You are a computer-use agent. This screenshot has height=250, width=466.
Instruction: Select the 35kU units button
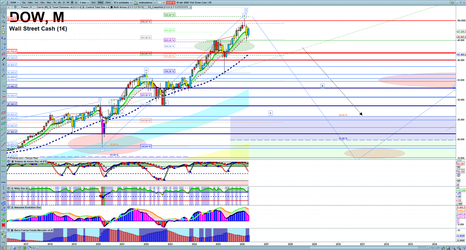click(108, 3)
